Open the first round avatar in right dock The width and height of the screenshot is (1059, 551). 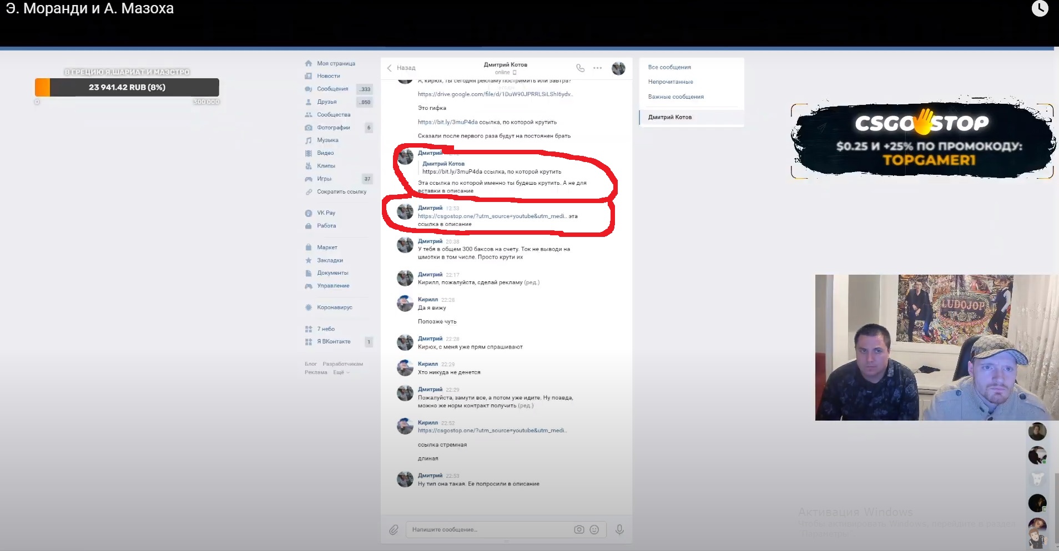[1037, 431]
